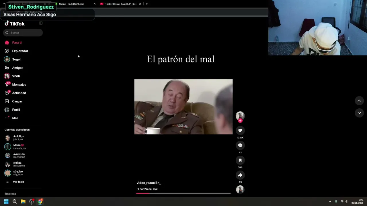
Task: Click the Empresa footer heading
Action: point(10,194)
